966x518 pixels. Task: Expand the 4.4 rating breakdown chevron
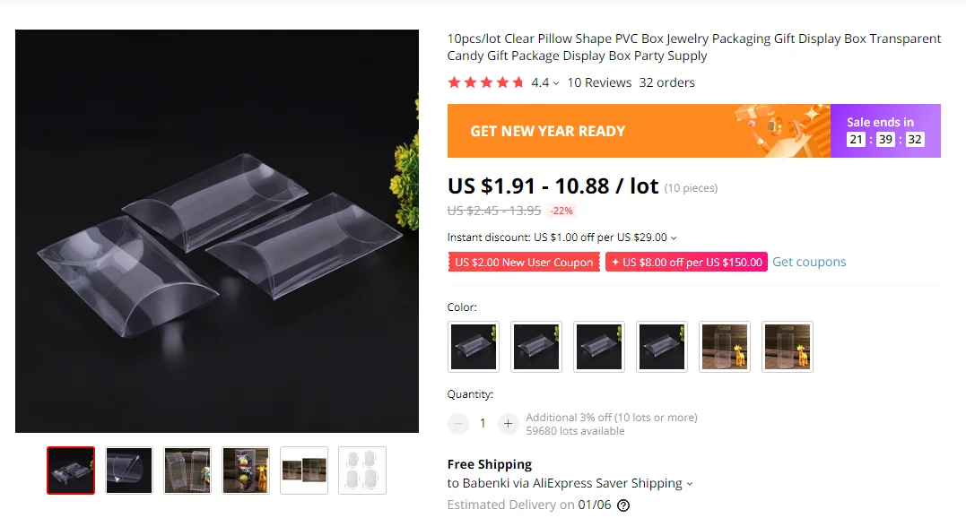tap(556, 83)
